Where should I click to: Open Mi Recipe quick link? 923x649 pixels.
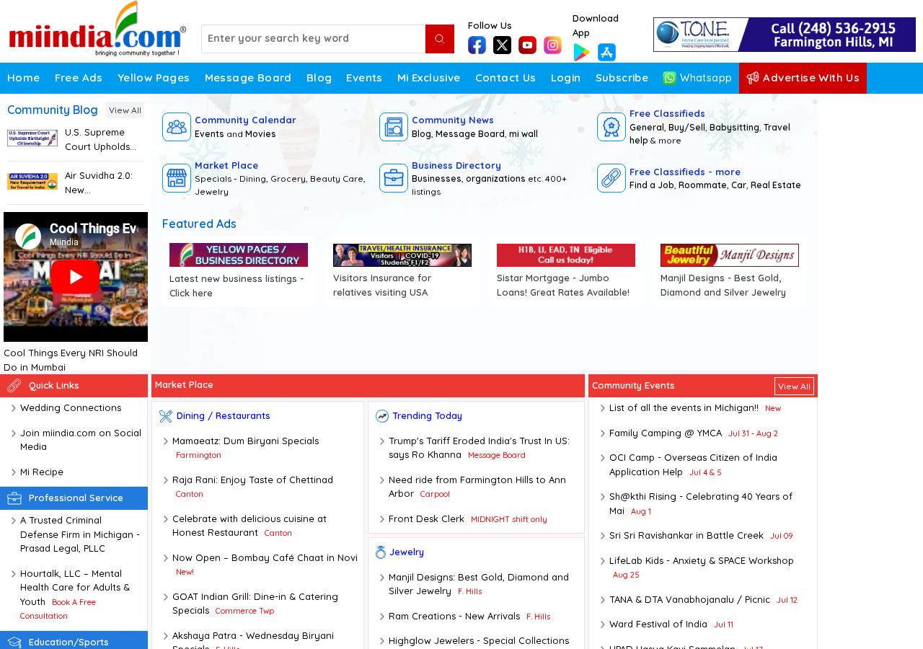point(42,472)
